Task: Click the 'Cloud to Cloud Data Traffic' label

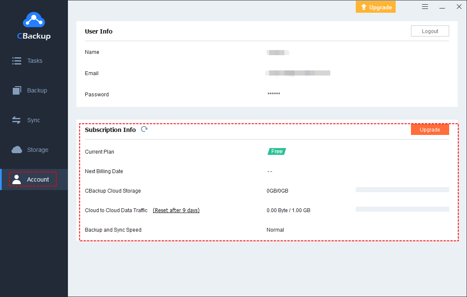Action: pos(116,210)
